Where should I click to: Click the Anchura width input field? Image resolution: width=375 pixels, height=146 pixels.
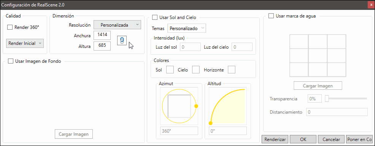tap(102, 36)
